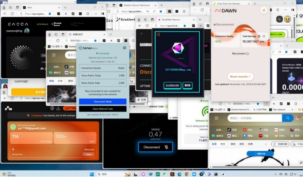The width and height of the screenshot is (303, 177).
Task: Click the page-content settings pill on the bottom-right page
Action: [x=280, y=144]
